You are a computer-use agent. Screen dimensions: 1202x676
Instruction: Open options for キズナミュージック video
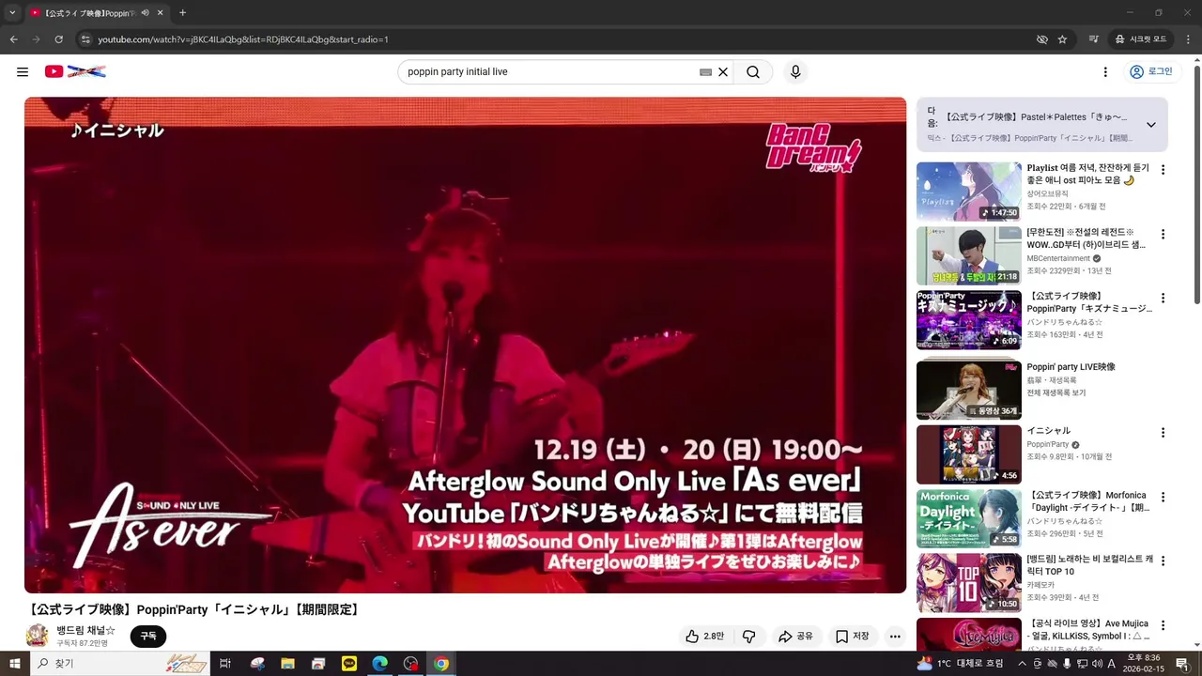tap(1163, 298)
